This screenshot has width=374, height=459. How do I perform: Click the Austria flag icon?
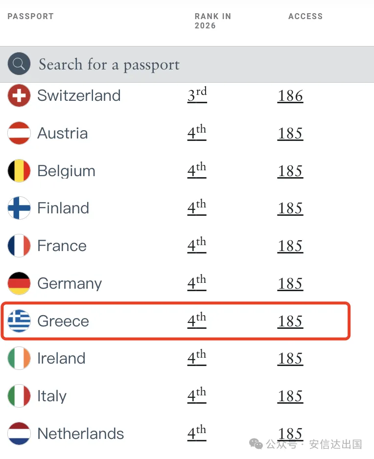pyautogui.click(x=19, y=133)
